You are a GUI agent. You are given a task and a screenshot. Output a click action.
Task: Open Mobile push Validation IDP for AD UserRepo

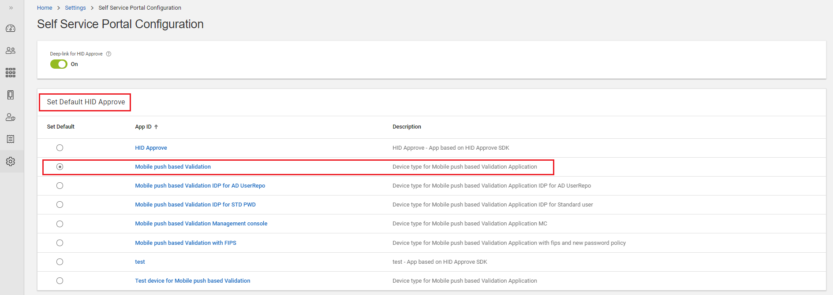[200, 186]
